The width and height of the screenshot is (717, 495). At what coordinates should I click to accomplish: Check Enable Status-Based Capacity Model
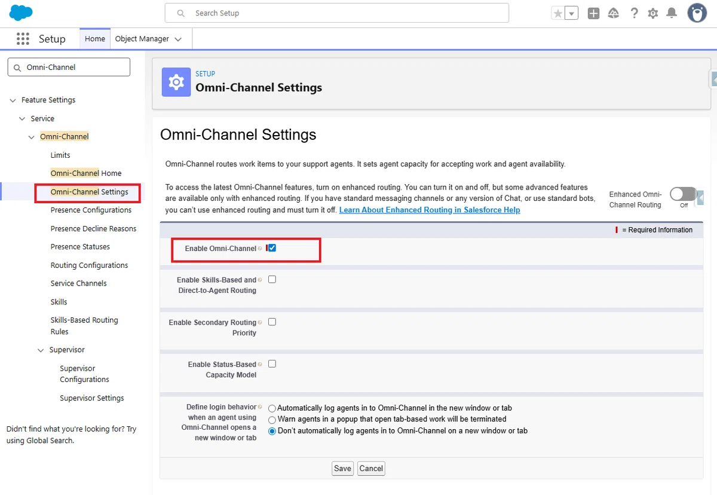point(272,363)
